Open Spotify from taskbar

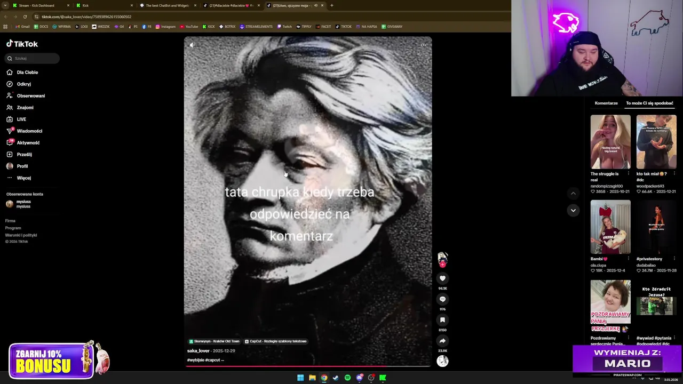coord(347,378)
